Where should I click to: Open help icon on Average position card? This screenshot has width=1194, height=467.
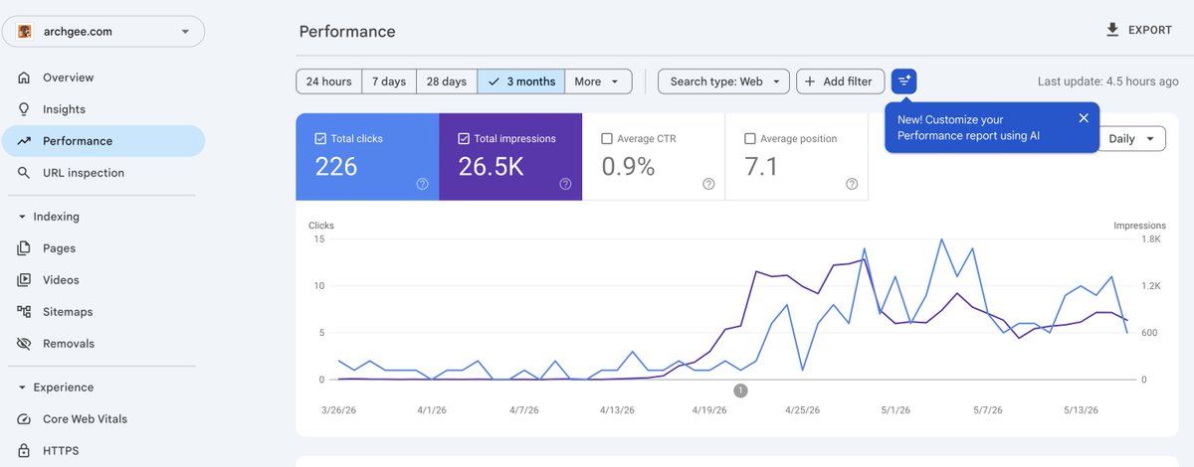[x=853, y=184]
